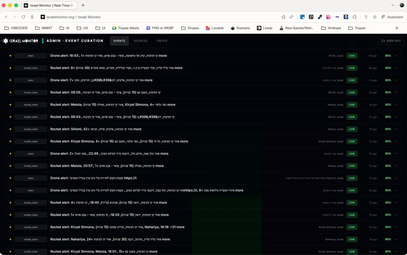This screenshot has width=407, height=255.
Task: Open the Linear bookmark
Action: (265, 28)
